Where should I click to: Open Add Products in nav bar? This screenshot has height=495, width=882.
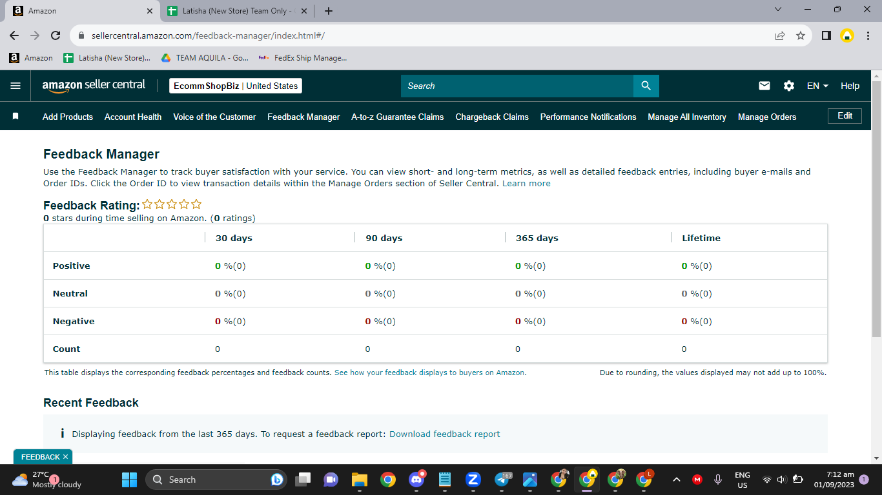click(68, 117)
